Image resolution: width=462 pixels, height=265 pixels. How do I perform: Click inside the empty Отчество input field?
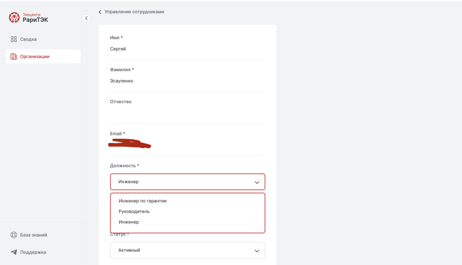click(x=188, y=112)
